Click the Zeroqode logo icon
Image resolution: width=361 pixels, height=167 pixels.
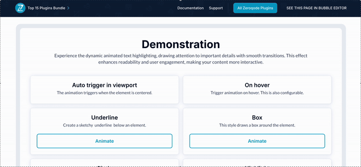(x=20, y=8)
